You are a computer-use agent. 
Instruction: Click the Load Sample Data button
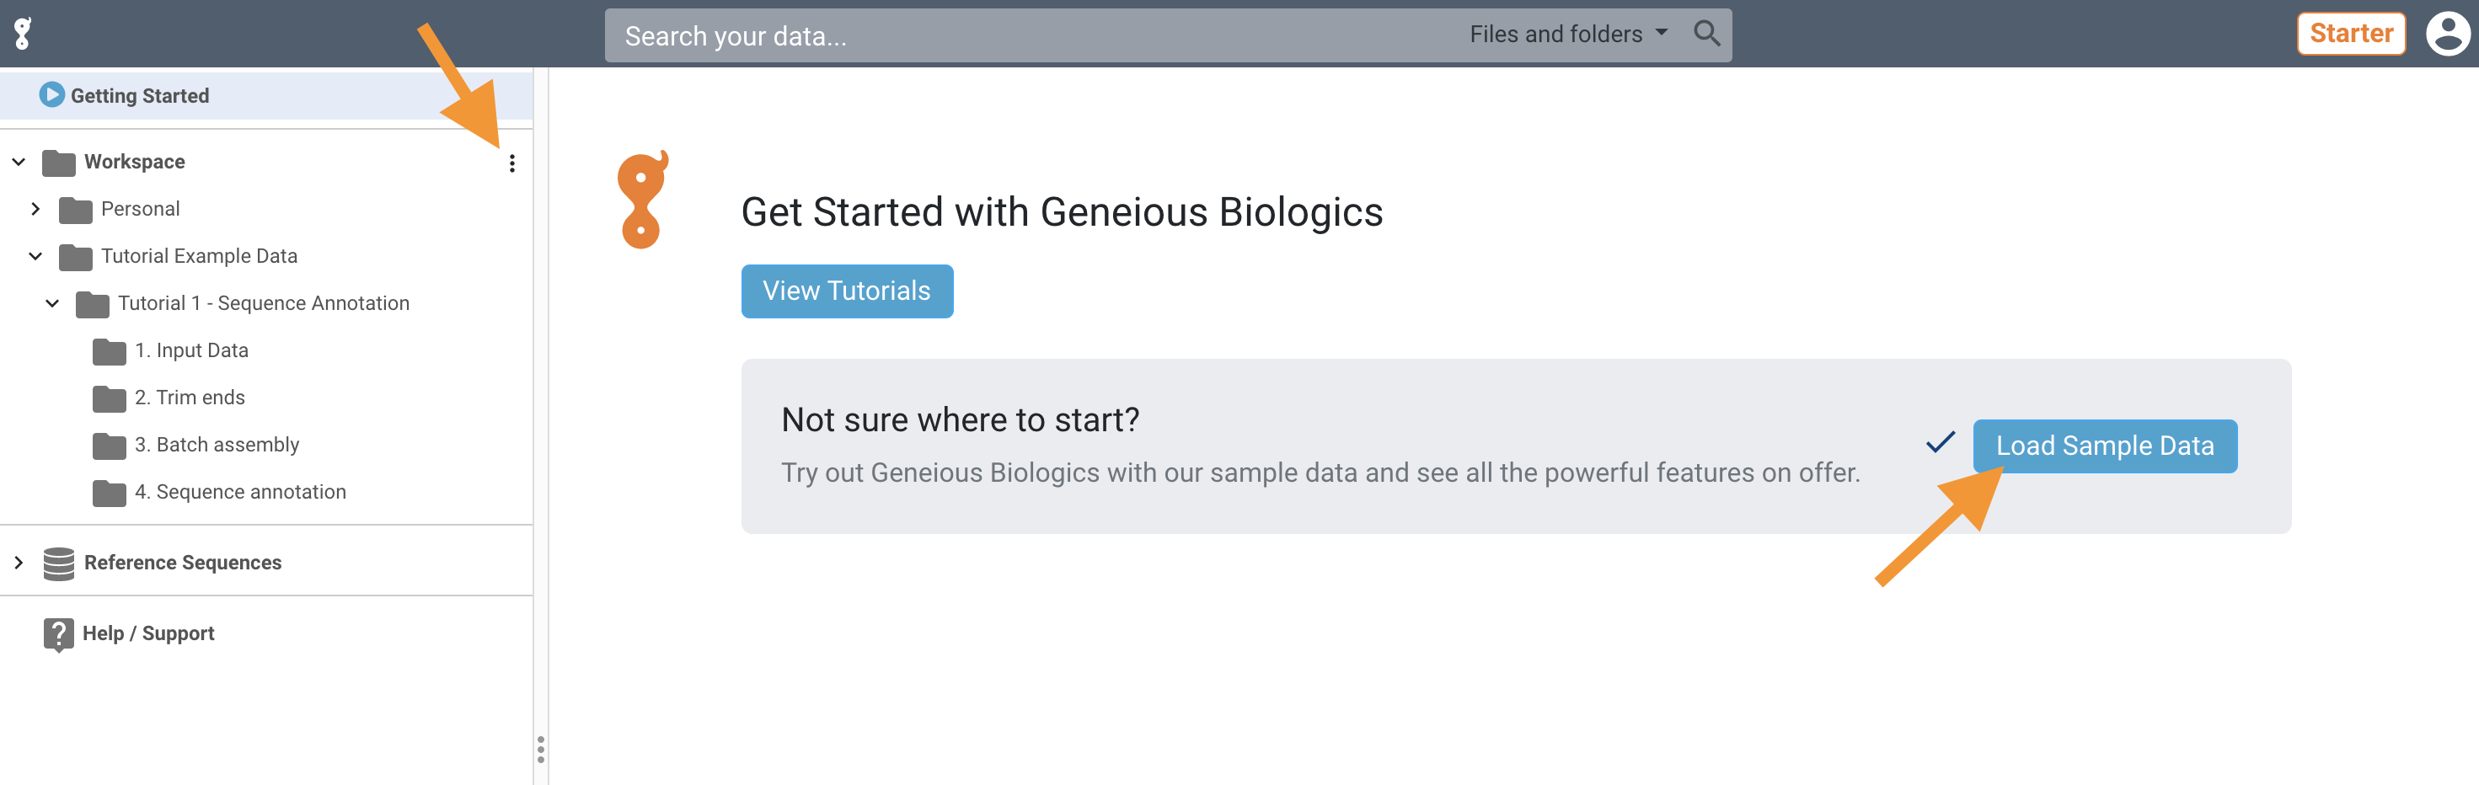(x=2105, y=446)
